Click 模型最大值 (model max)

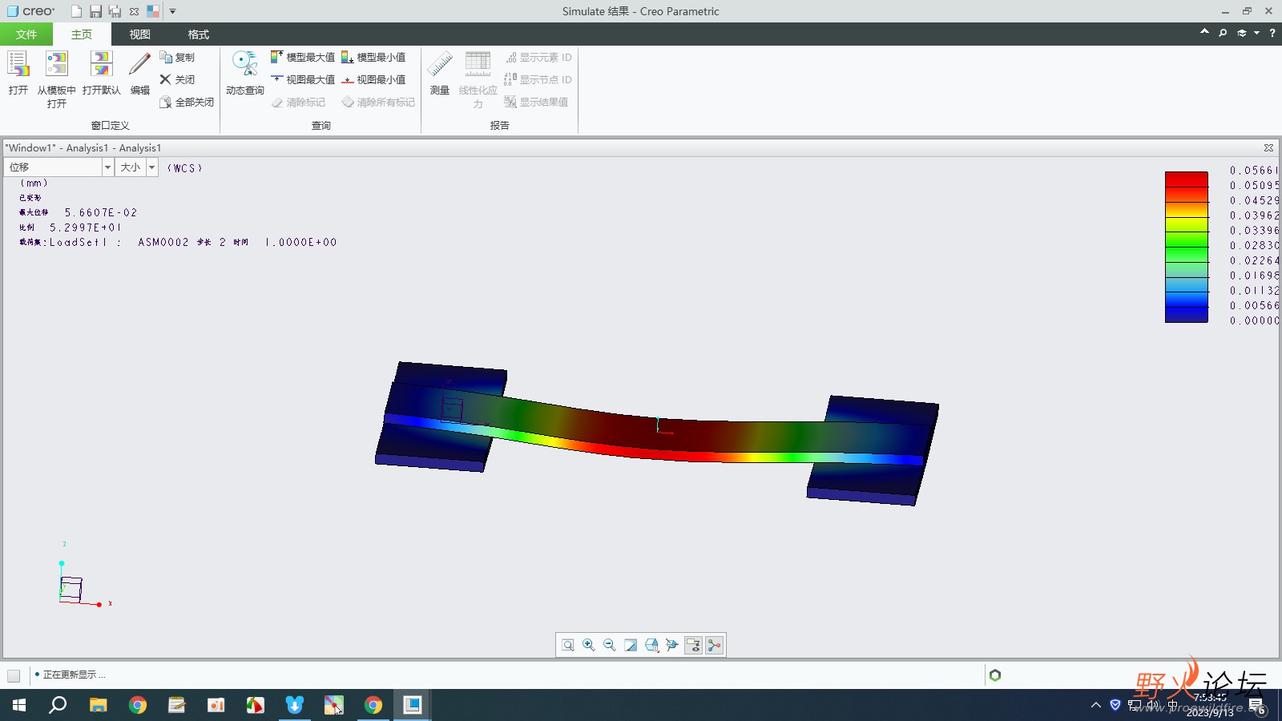tap(303, 57)
